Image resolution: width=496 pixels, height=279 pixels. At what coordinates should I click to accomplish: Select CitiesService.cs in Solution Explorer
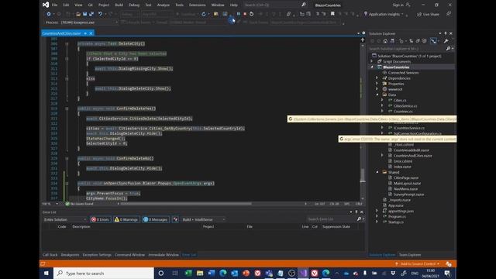click(x=405, y=106)
